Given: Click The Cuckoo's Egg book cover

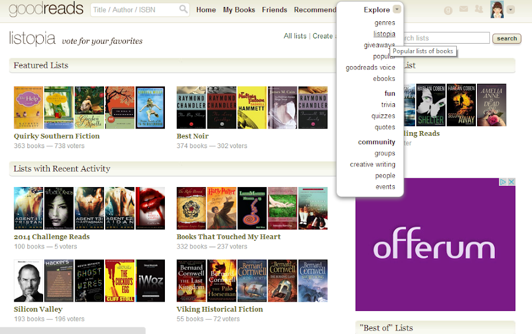Looking at the screenshot, I should point(120,281).
